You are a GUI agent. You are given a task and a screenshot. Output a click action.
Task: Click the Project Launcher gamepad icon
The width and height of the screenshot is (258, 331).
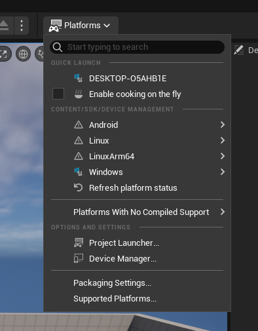tap(79, 243)
